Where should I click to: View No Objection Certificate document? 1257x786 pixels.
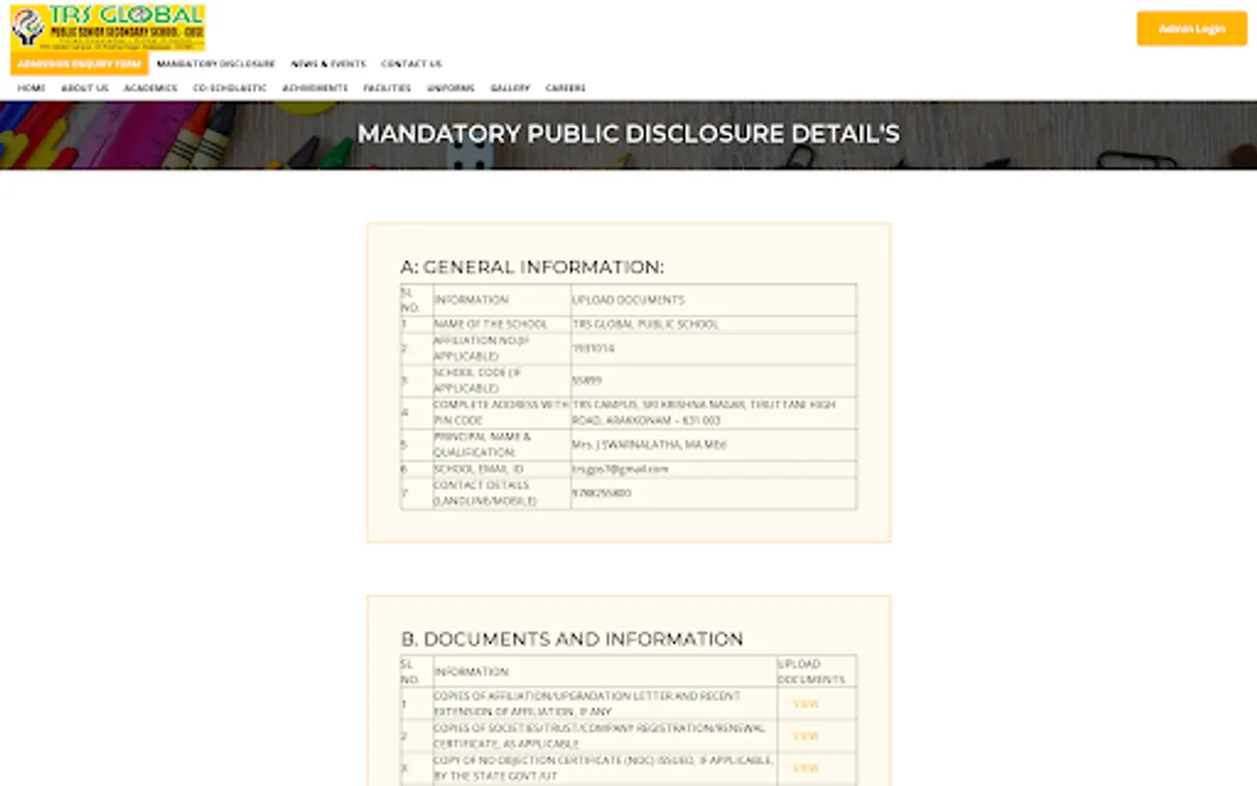(x=806, y=769)
